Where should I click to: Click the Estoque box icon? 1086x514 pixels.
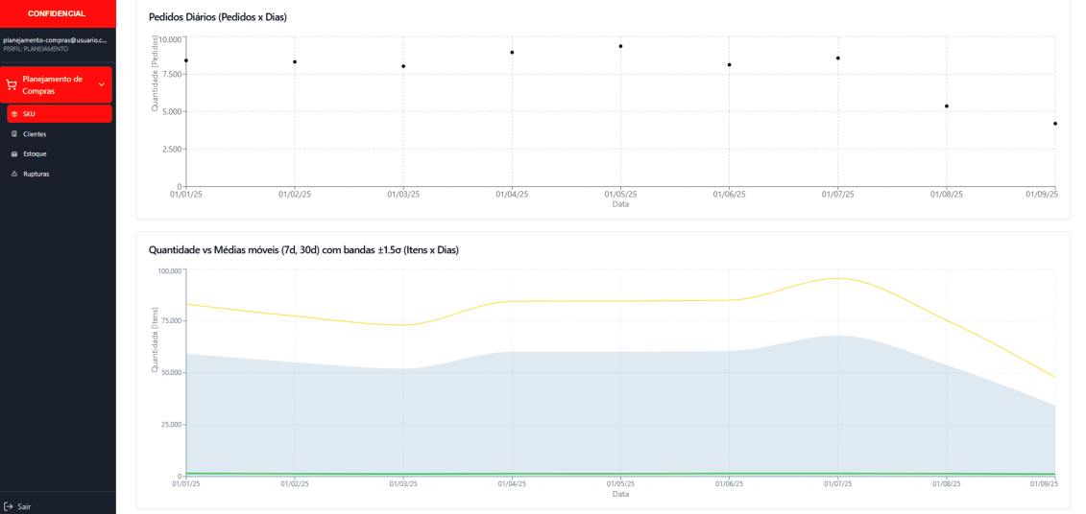[x=13, y=153]
